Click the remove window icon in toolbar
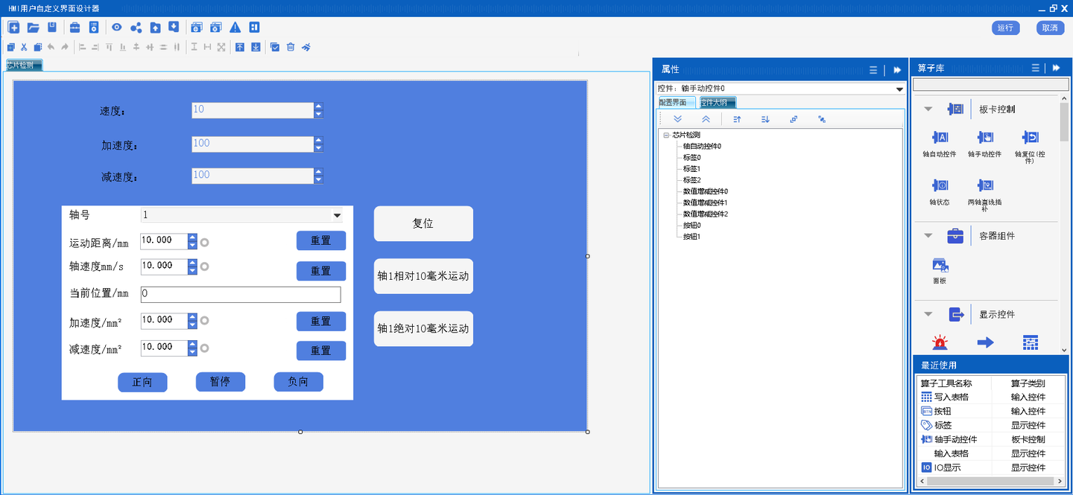 click(x=215, y=28)
